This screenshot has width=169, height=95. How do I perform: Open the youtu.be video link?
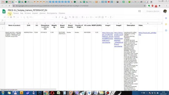[147, 34]
